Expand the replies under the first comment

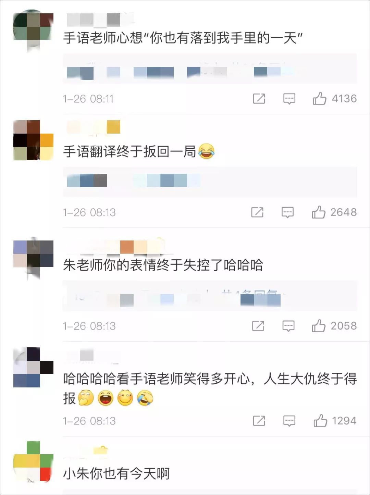tap(210, 69)
